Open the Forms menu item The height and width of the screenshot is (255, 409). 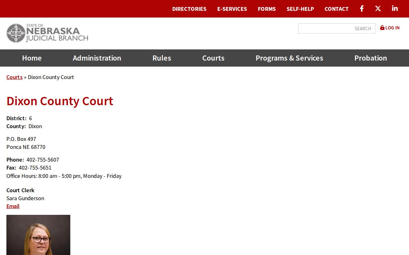coord(267,9)
